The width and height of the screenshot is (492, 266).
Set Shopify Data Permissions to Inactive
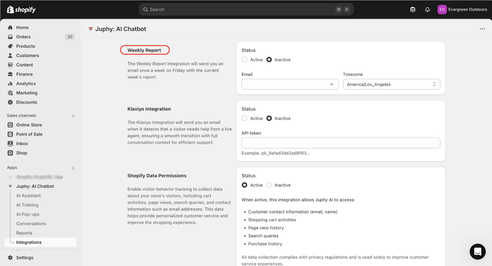coord(269,185)
